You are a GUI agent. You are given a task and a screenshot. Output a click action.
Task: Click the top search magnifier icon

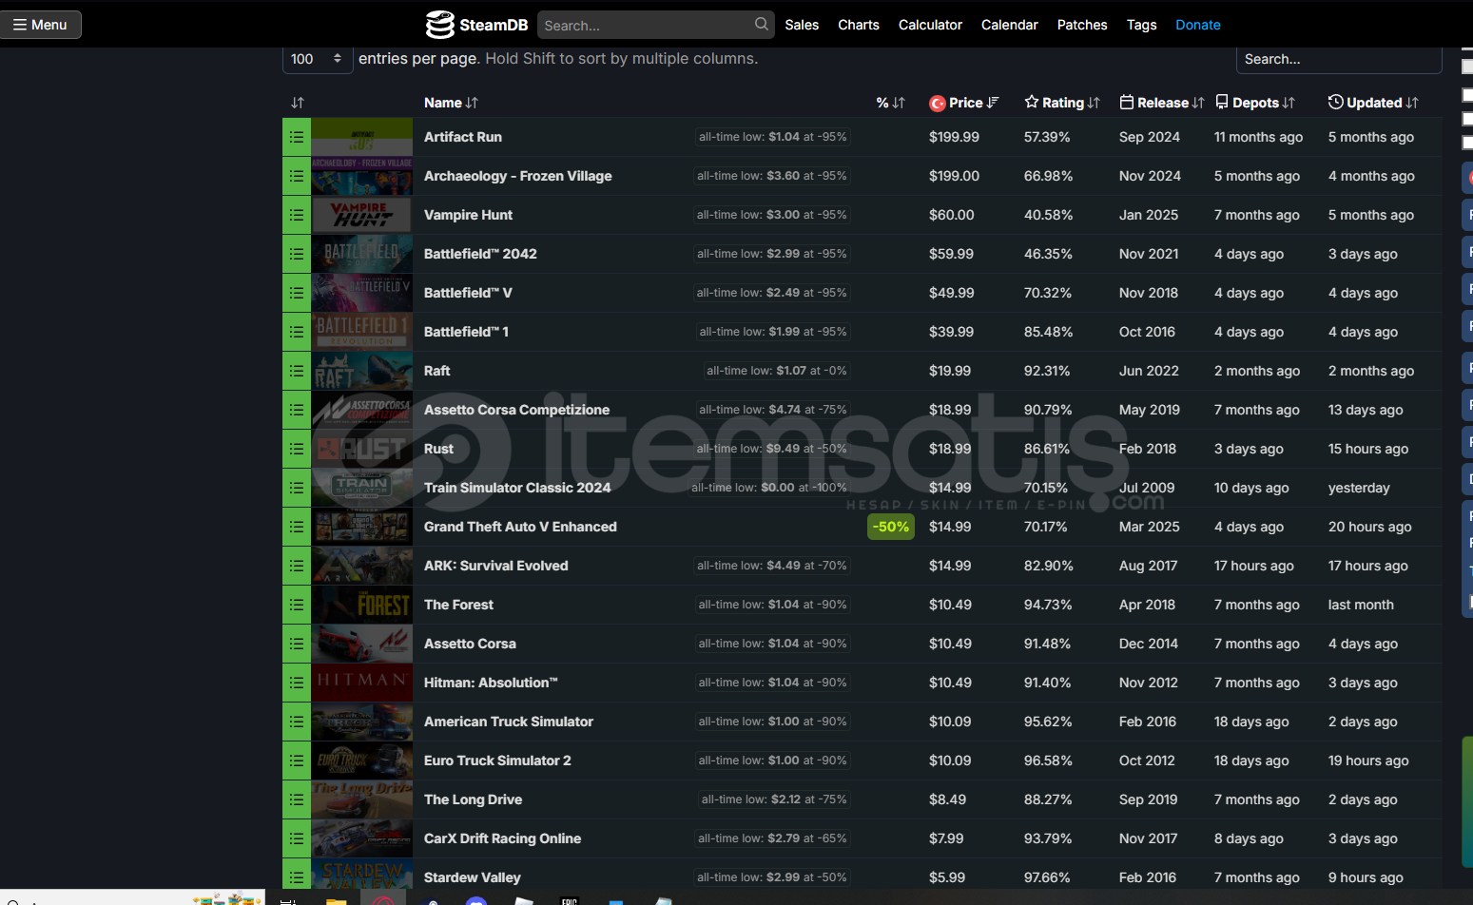[x=762, y=24]
